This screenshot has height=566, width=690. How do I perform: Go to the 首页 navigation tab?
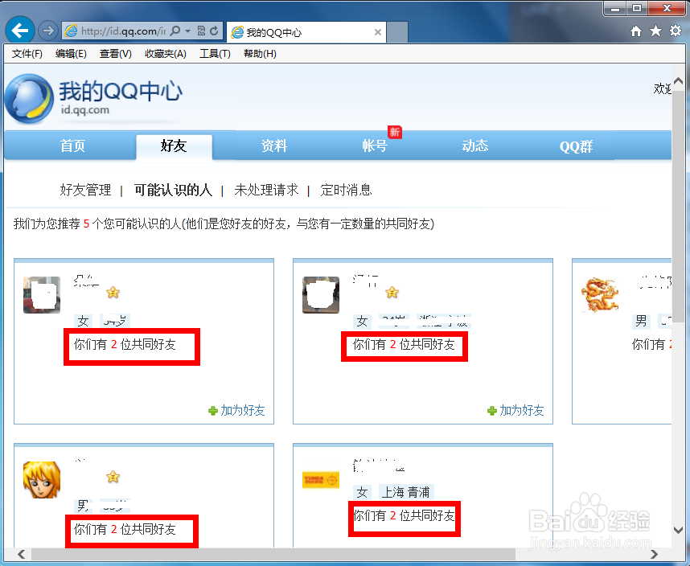[72, 146]
